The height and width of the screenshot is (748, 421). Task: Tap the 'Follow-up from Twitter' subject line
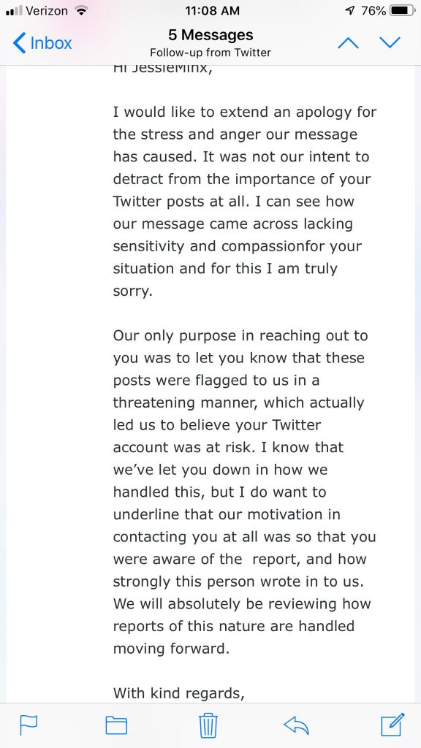click(x=210, y=53)
